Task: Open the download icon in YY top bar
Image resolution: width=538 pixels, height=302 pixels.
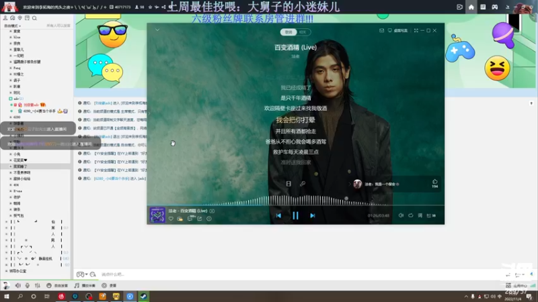Action: (x=508, y=7)
